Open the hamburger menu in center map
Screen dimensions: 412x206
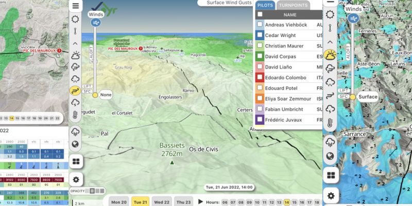click(76, 6)
